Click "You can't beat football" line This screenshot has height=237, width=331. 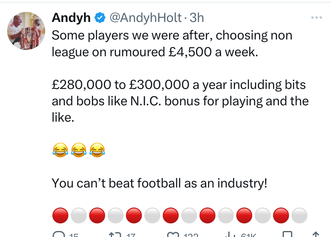(x=160, y=183)
